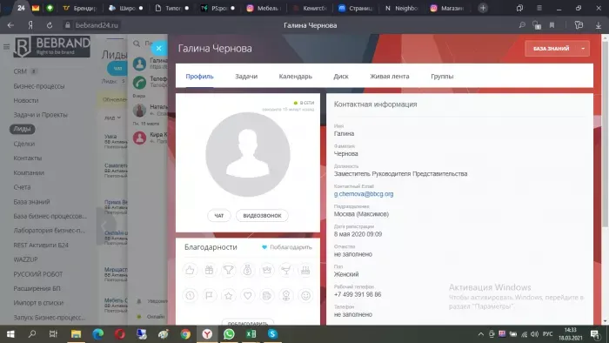Open the Профиль tab
Viewport: 609px width, 343px height.
199,77
